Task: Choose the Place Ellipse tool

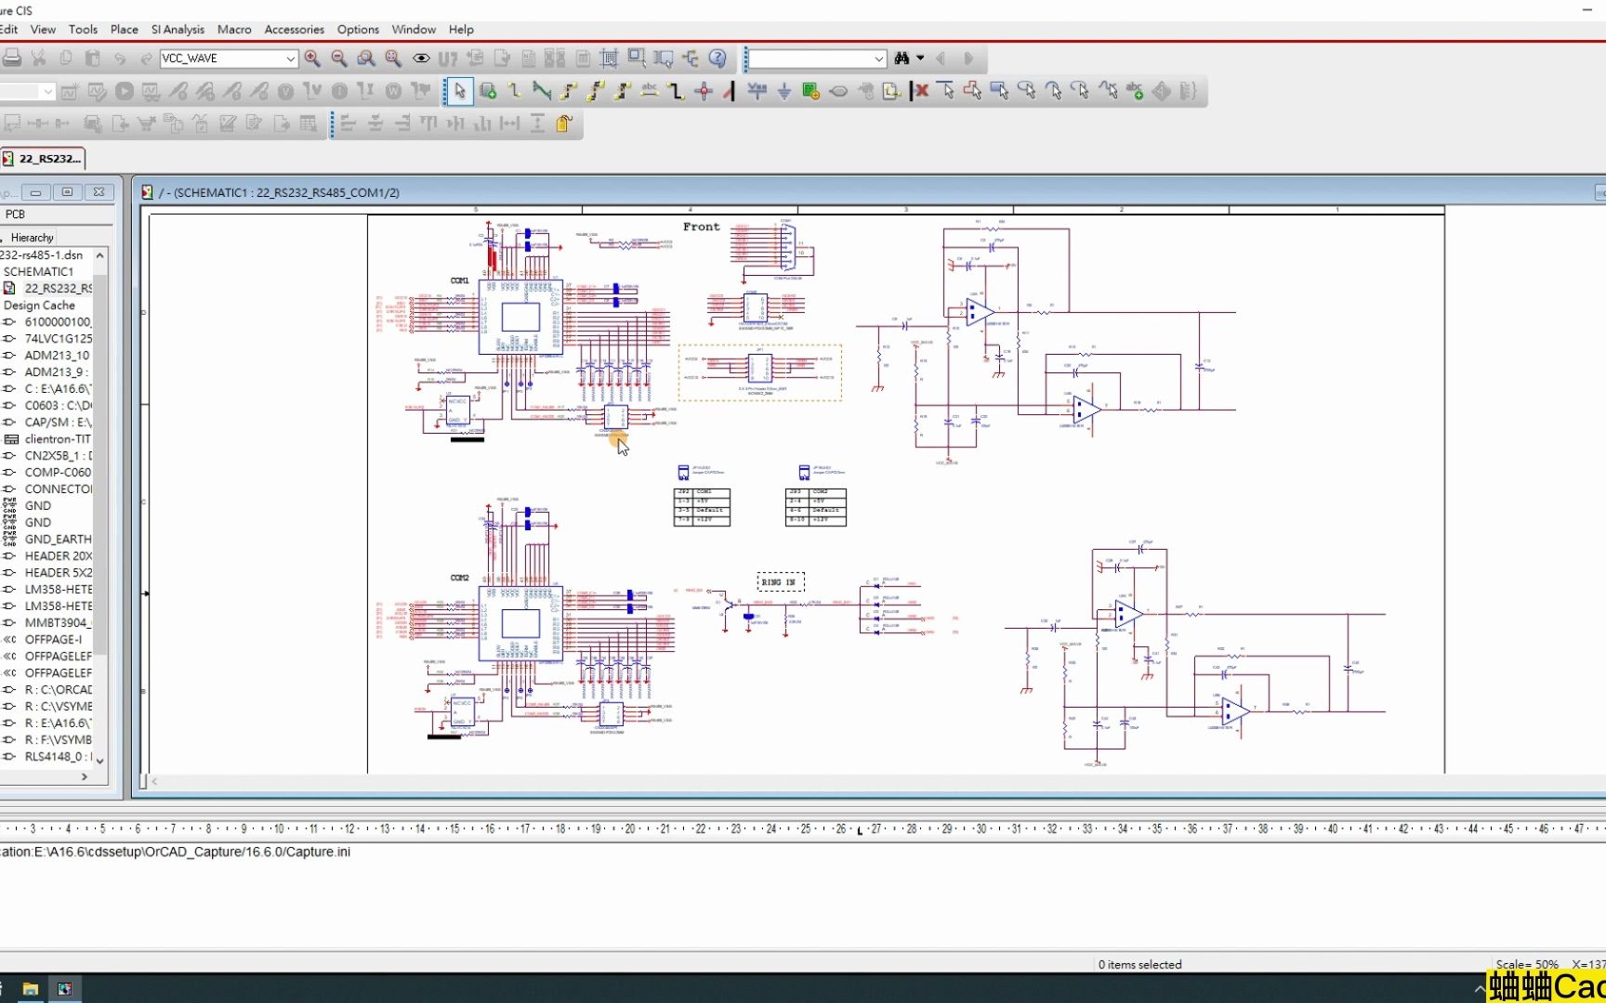Action: coord(1027,91)
